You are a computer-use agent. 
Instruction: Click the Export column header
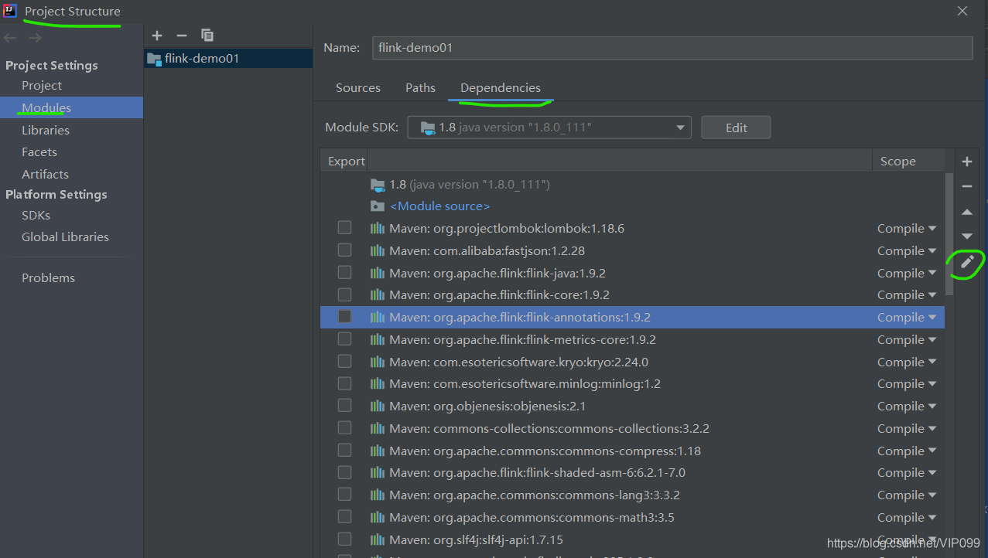pyautogui.click(x=344, y=161)
